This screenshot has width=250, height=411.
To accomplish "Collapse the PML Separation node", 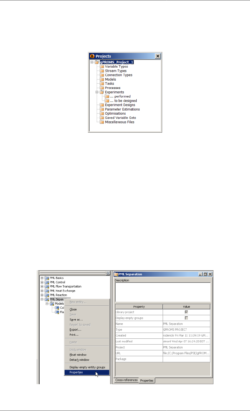I will tap(42, 299).
